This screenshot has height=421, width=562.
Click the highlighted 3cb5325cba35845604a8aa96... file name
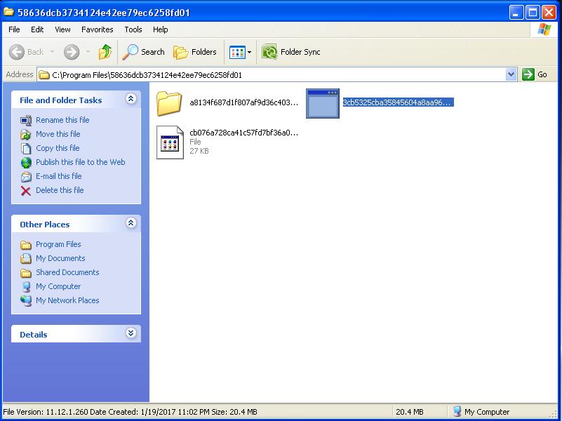[399, 102]
